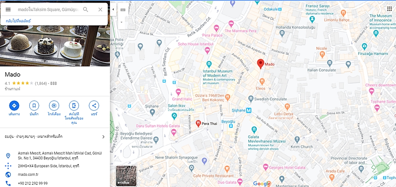The width and height of the screenshot is (396, 187).
Task: Click the Swedish Consulate marker
Action: click(250, 99)
